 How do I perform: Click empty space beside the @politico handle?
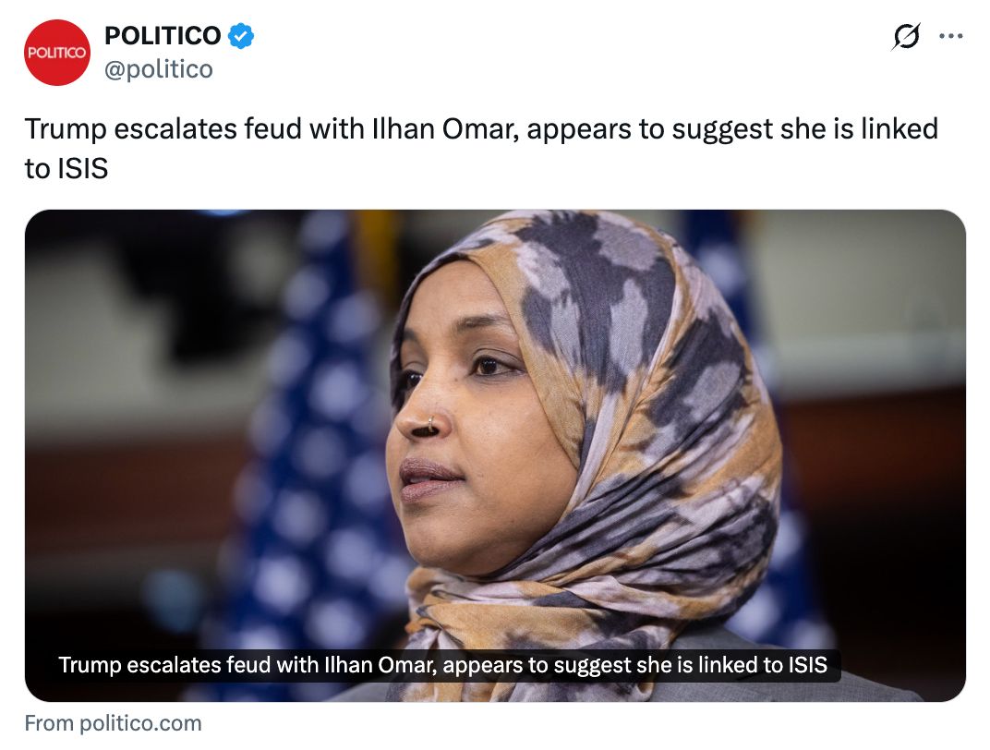[x=505, y=69]
